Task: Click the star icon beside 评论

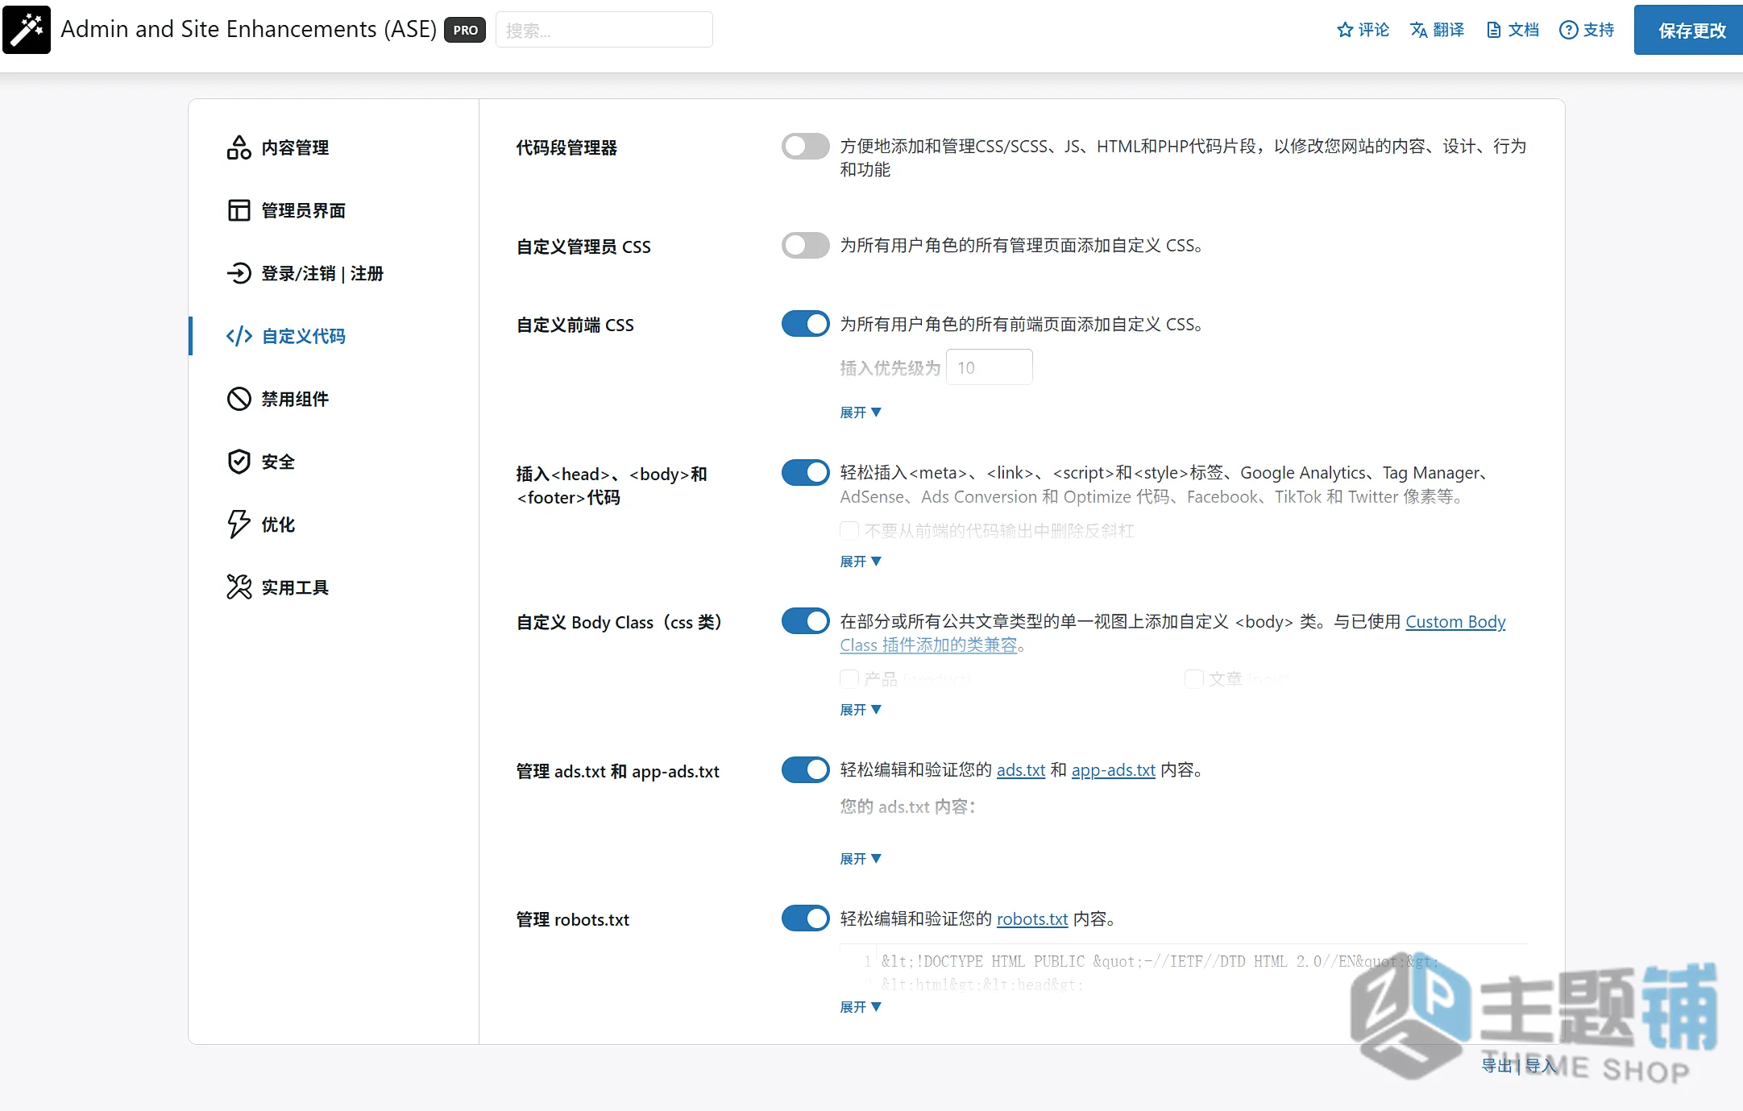Action: [1345, 30]
